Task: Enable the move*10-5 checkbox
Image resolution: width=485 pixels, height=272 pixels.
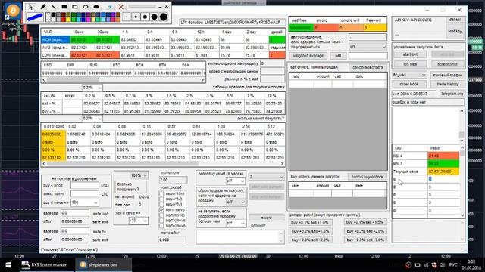Action: (161, 193)
